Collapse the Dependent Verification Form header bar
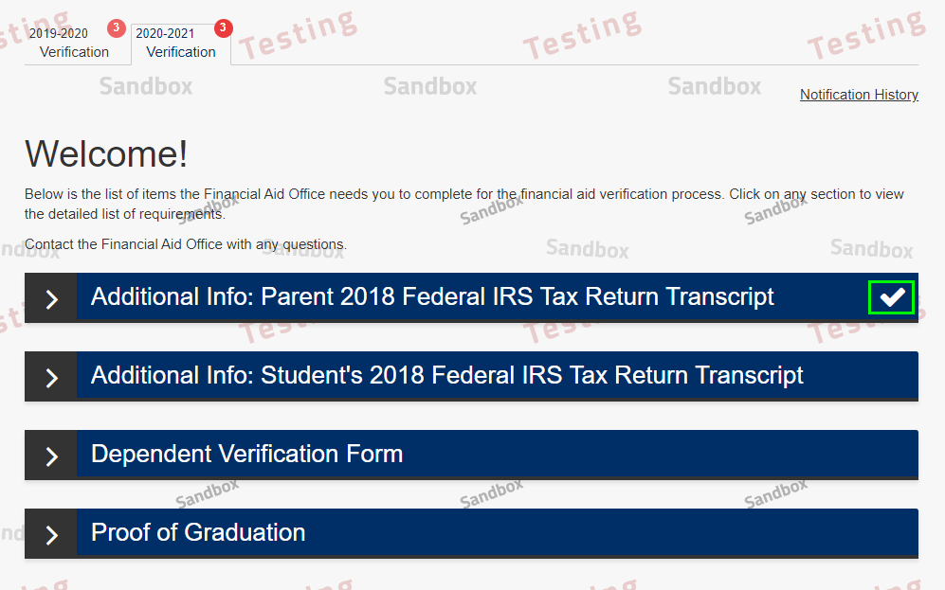This screenshot has height=590, width=945. 379,454
